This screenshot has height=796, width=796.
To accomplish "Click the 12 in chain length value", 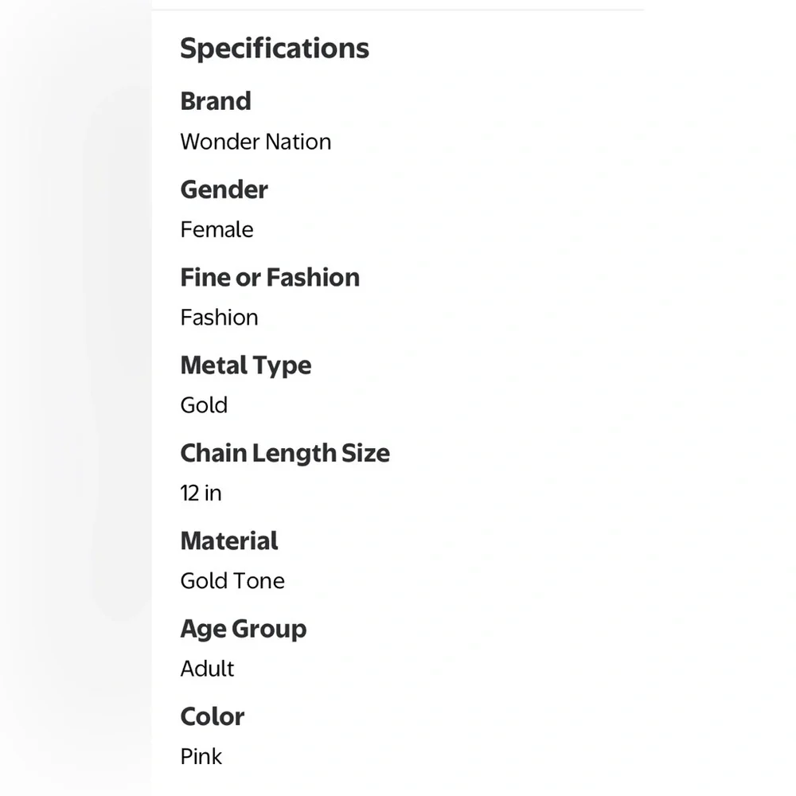I will tap(201, 493).
